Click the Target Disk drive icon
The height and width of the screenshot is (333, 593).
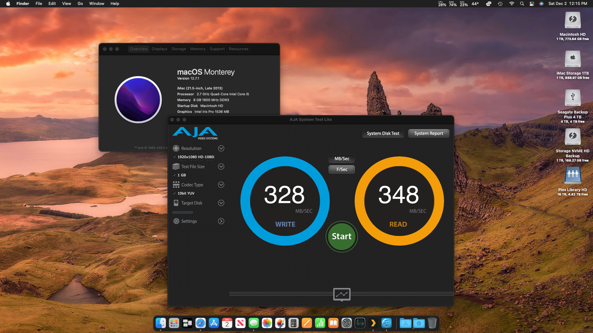176,203
